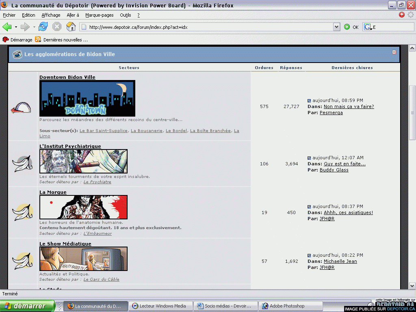416x312 pixels.
Task: Click the Downtown city skyline banner
Action: pyautogui.click(x=87, y=98)
